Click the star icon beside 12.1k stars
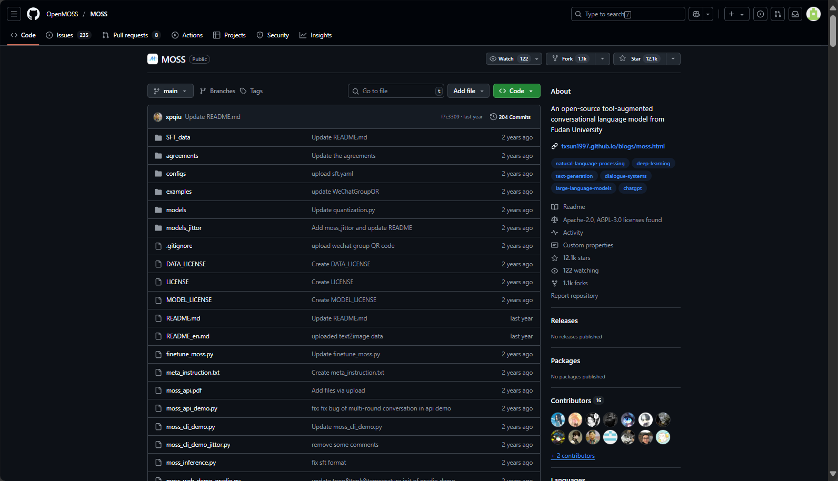This screenshot has width=838, height=481. [x=554, y=258]
